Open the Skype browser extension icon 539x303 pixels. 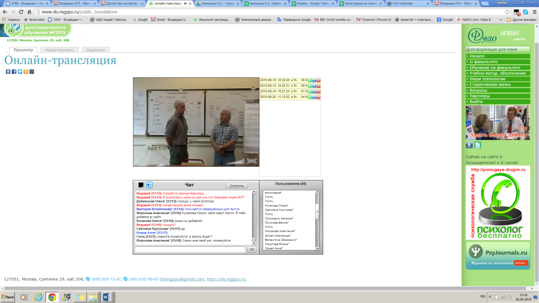click(525, 12)
